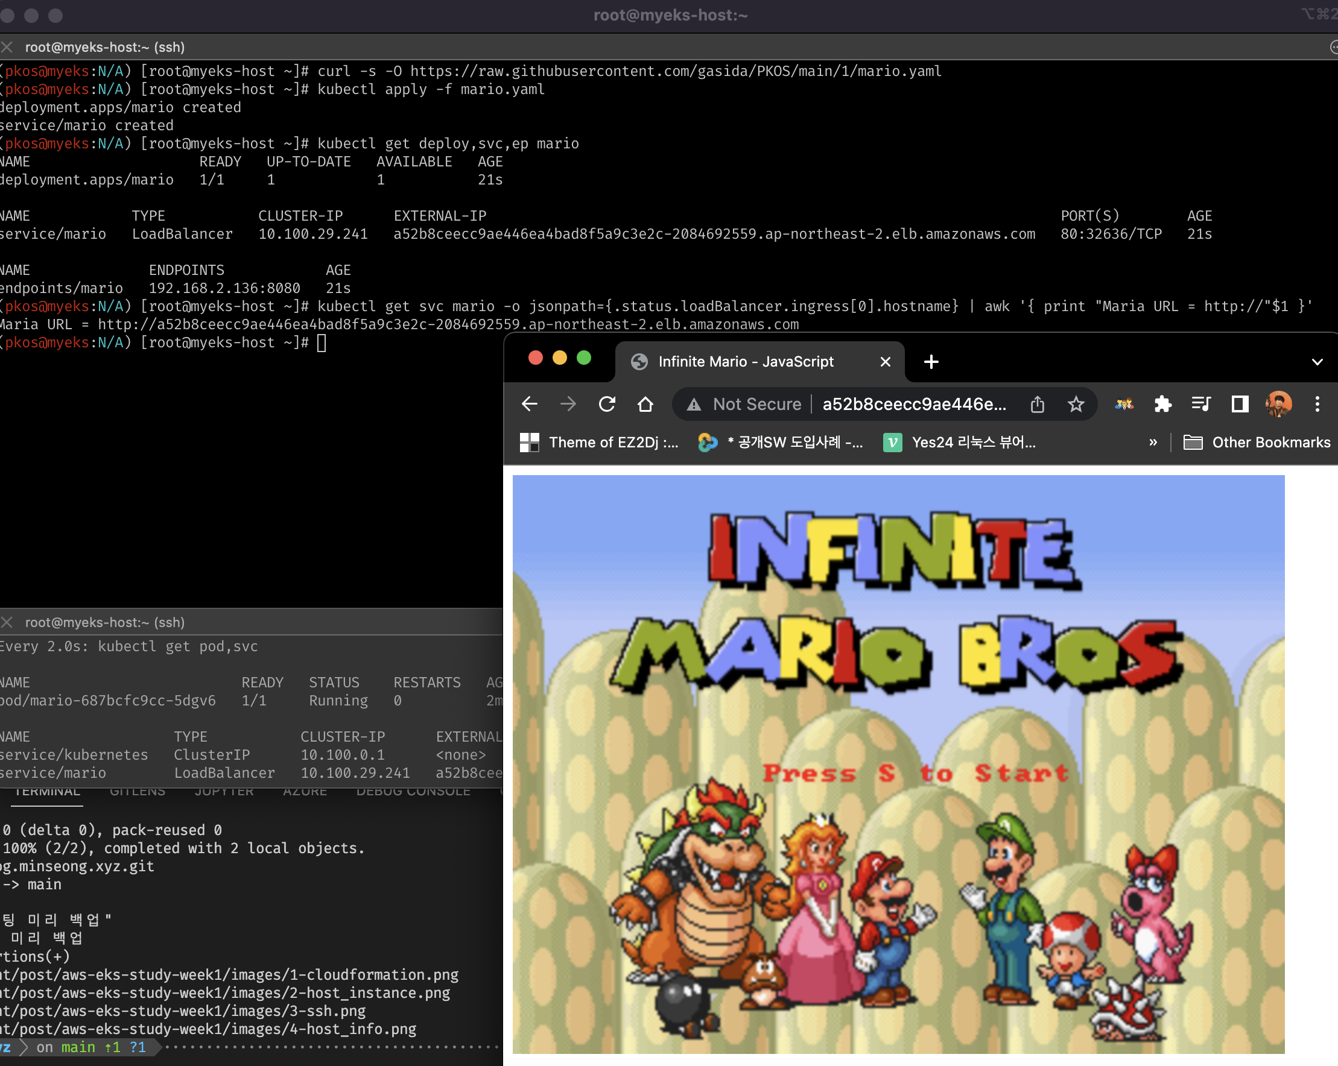Go forward in Chrome browser

(568, 405)
